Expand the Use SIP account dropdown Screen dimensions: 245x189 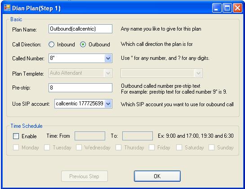coord(108,103)
